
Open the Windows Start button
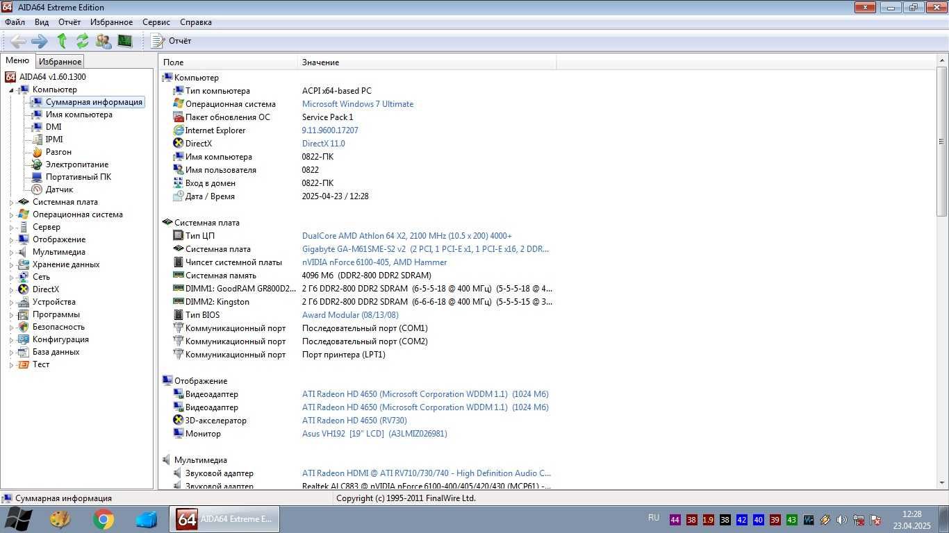click(18, 519)
